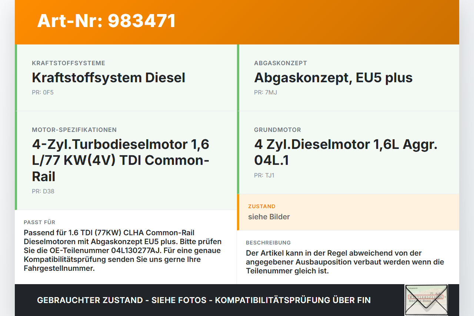Click the Beschreibung section heading

pos(268,243)
